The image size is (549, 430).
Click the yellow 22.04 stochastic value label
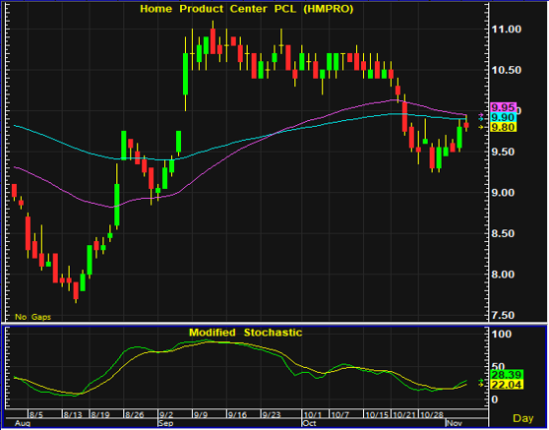click(x=507, y=385)
